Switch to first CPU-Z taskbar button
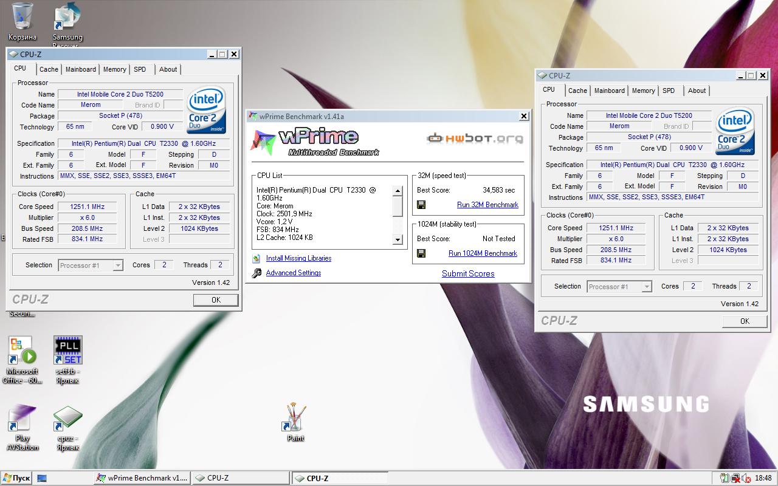Screen dimensions: 778x486 click(241, 478)
